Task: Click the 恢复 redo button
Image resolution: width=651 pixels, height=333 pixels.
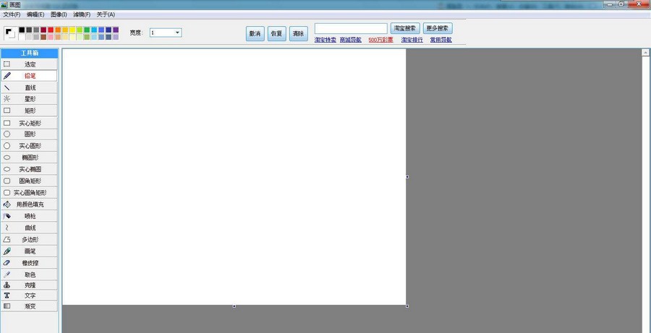Action: click(x=276, y=34)
